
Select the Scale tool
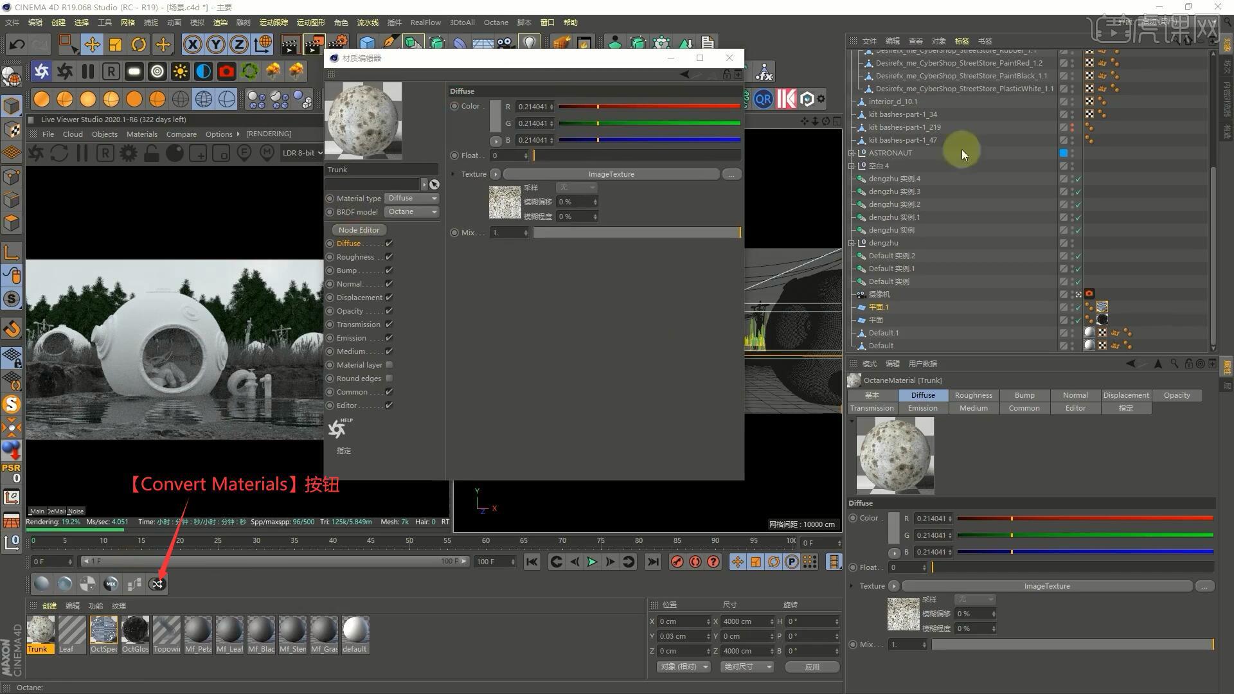click(116, 44)
